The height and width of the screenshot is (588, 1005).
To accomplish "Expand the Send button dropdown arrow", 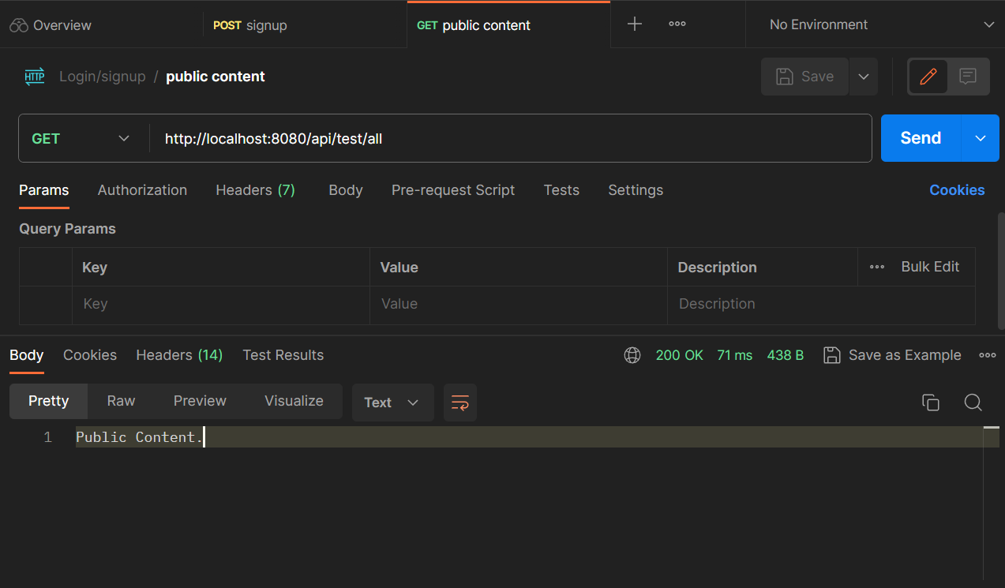I will (979, 138).
